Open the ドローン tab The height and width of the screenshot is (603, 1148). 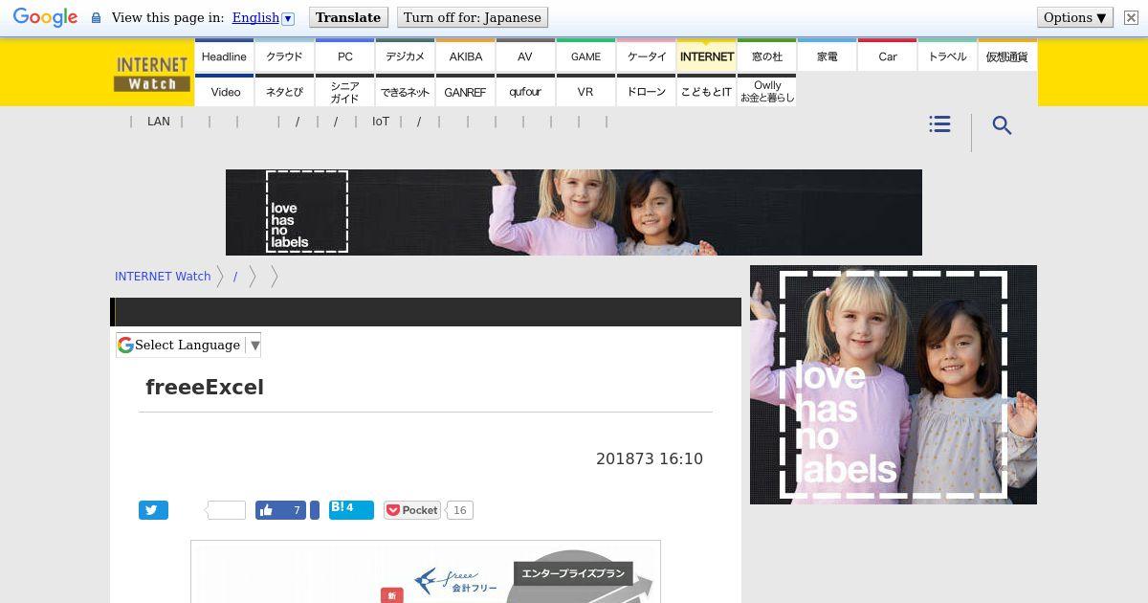[646, 91]
